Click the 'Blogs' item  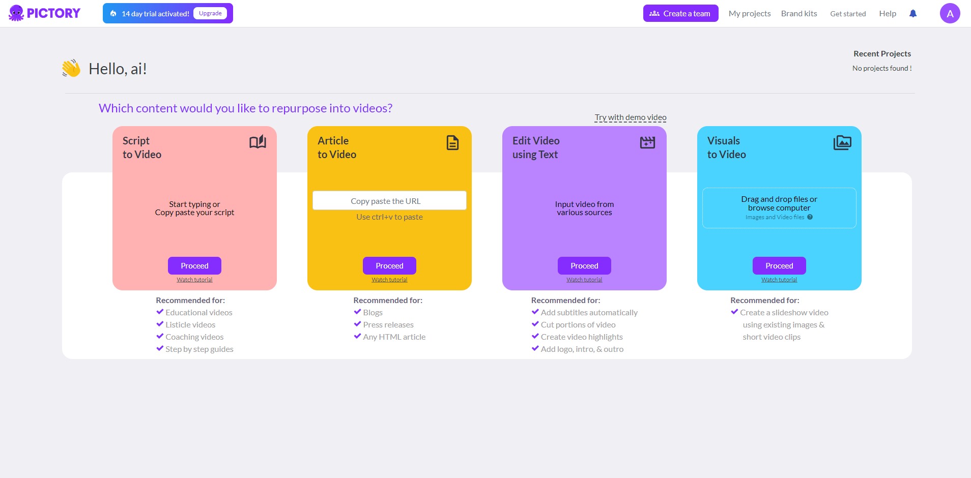373,313
